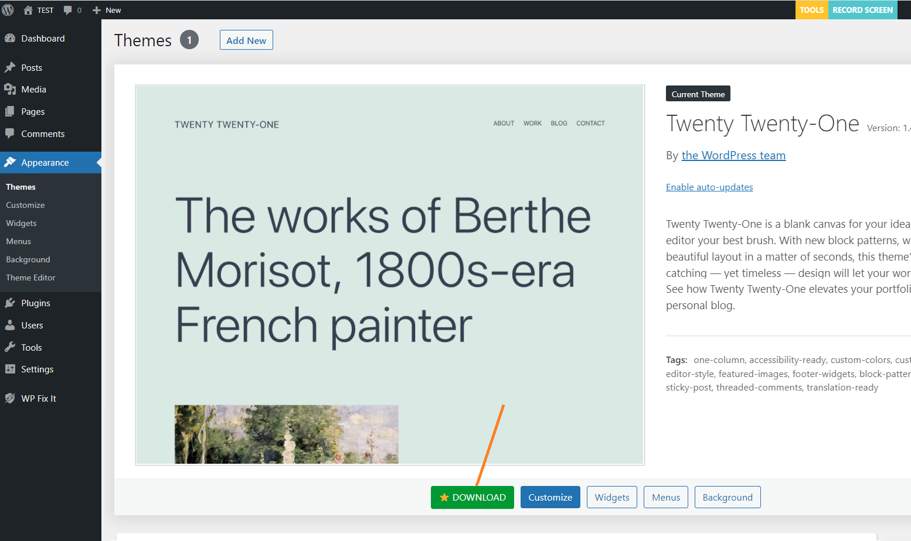911x541 pixels.
Task: Click Enable auto-updates link
Action: click(709, 187)
